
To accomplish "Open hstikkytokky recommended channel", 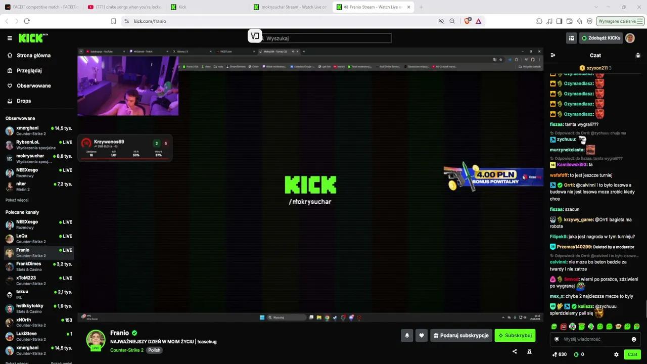I will pos(38,308).
